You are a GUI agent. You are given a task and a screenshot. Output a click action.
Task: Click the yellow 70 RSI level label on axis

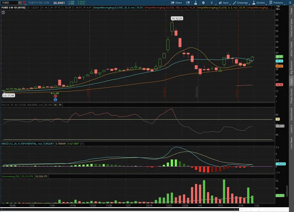(x=278, y=119)
